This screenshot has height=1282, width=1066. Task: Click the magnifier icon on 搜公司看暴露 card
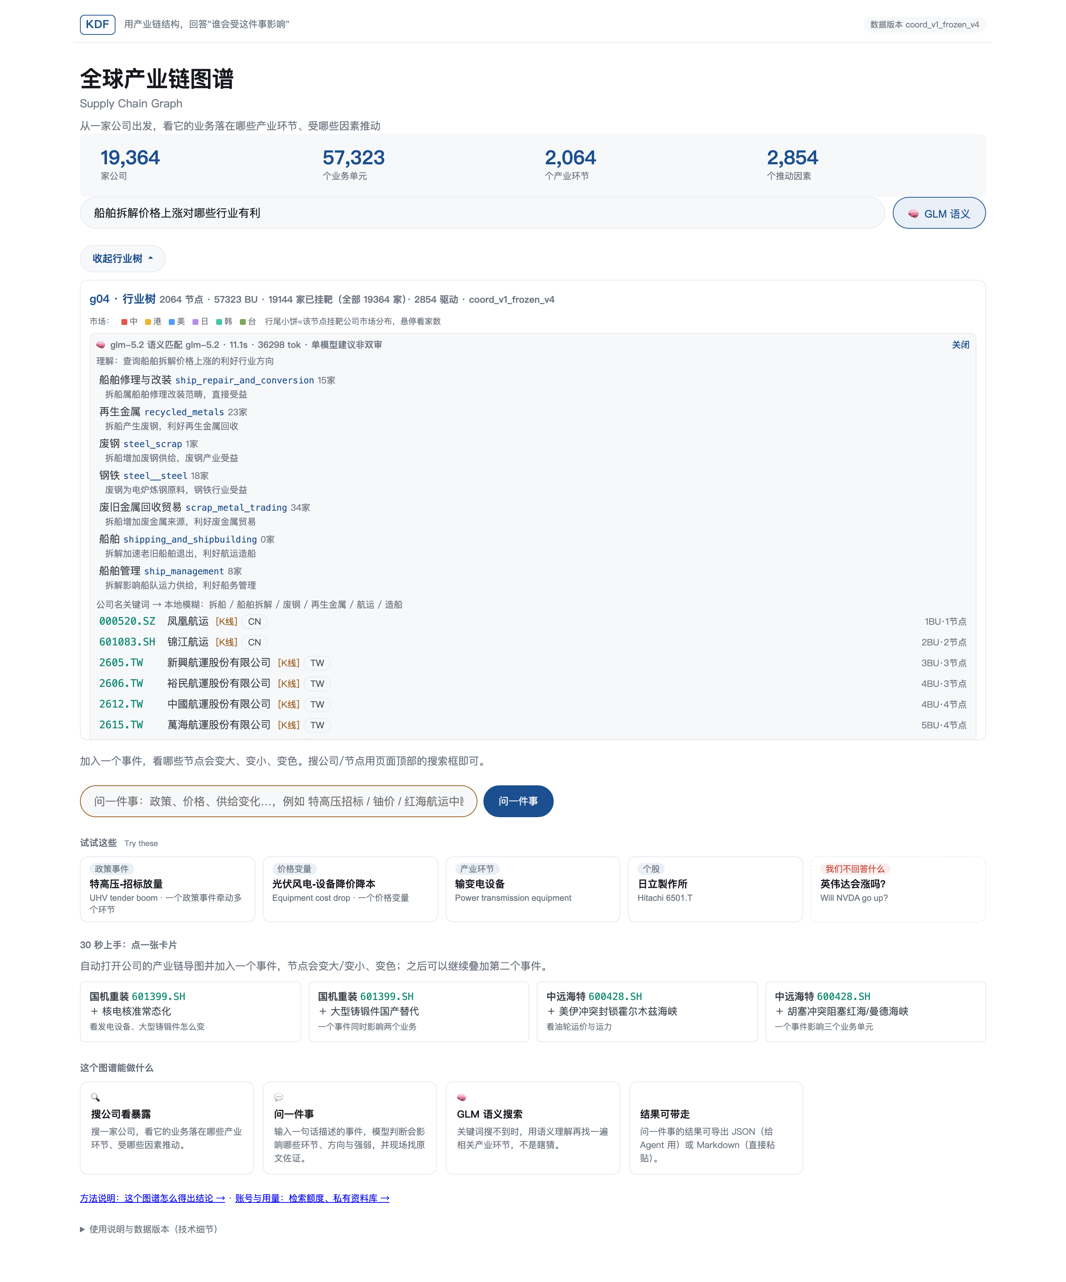coord(95,1097)
